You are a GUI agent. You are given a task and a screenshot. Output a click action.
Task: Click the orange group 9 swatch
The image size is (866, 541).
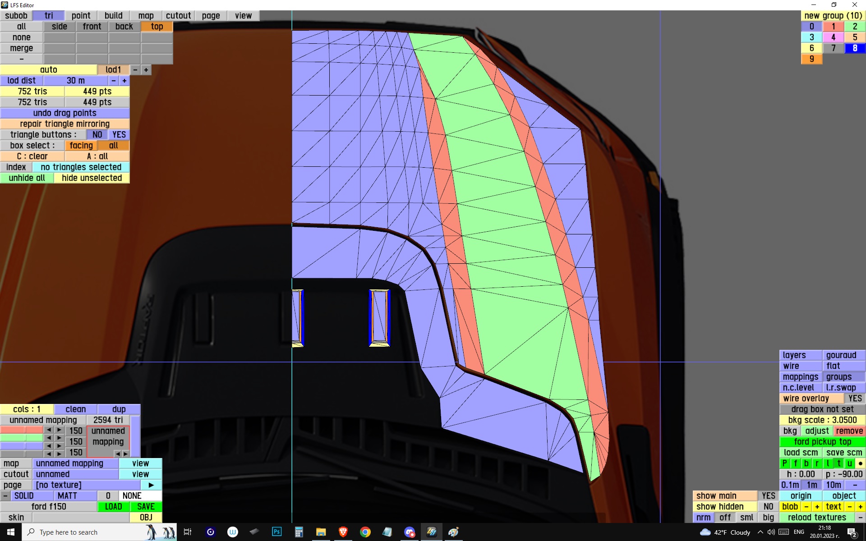tap(811, 59)
